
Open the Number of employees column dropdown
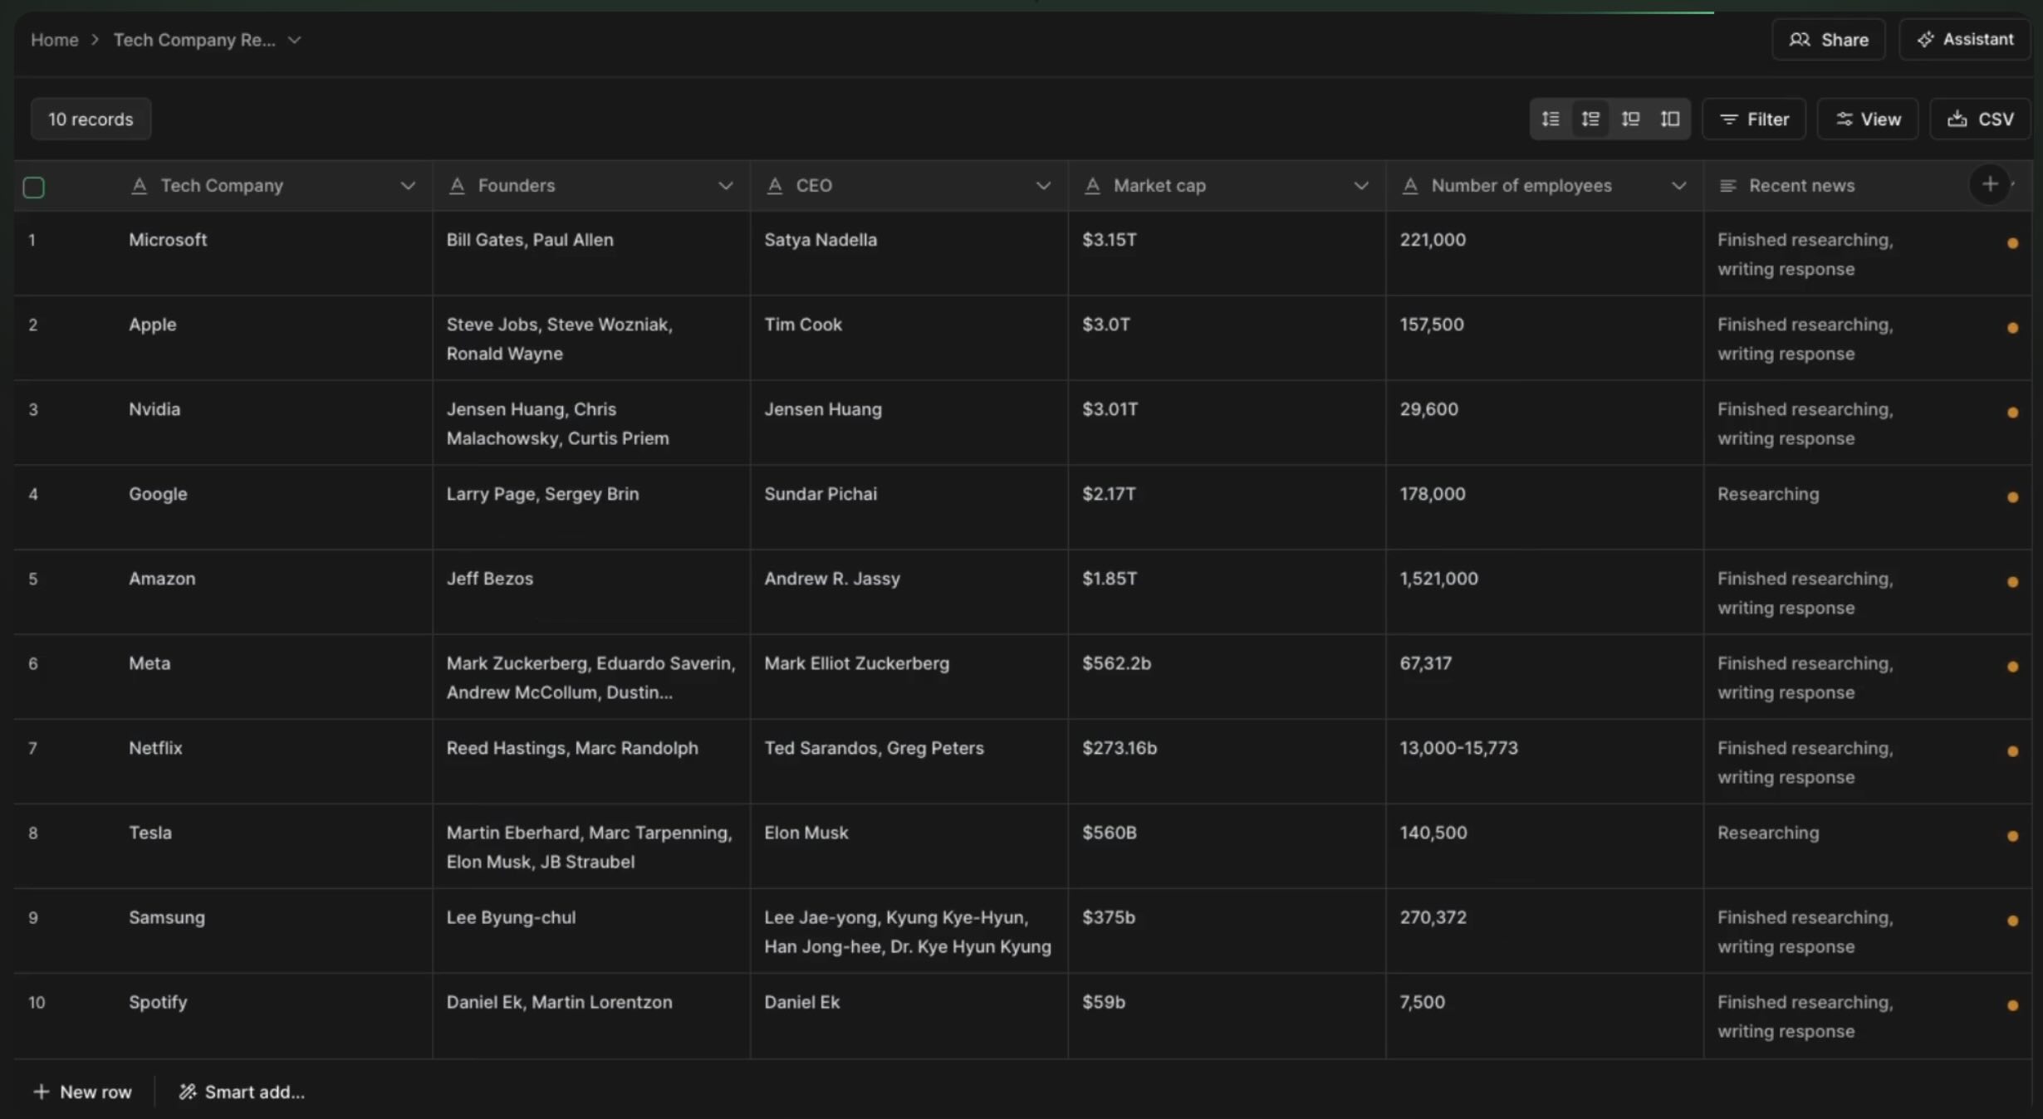[x=1678, y=186]
